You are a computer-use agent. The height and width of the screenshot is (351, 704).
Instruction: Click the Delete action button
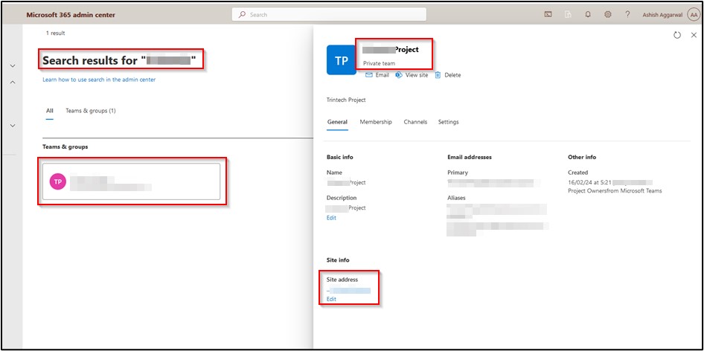448,75
